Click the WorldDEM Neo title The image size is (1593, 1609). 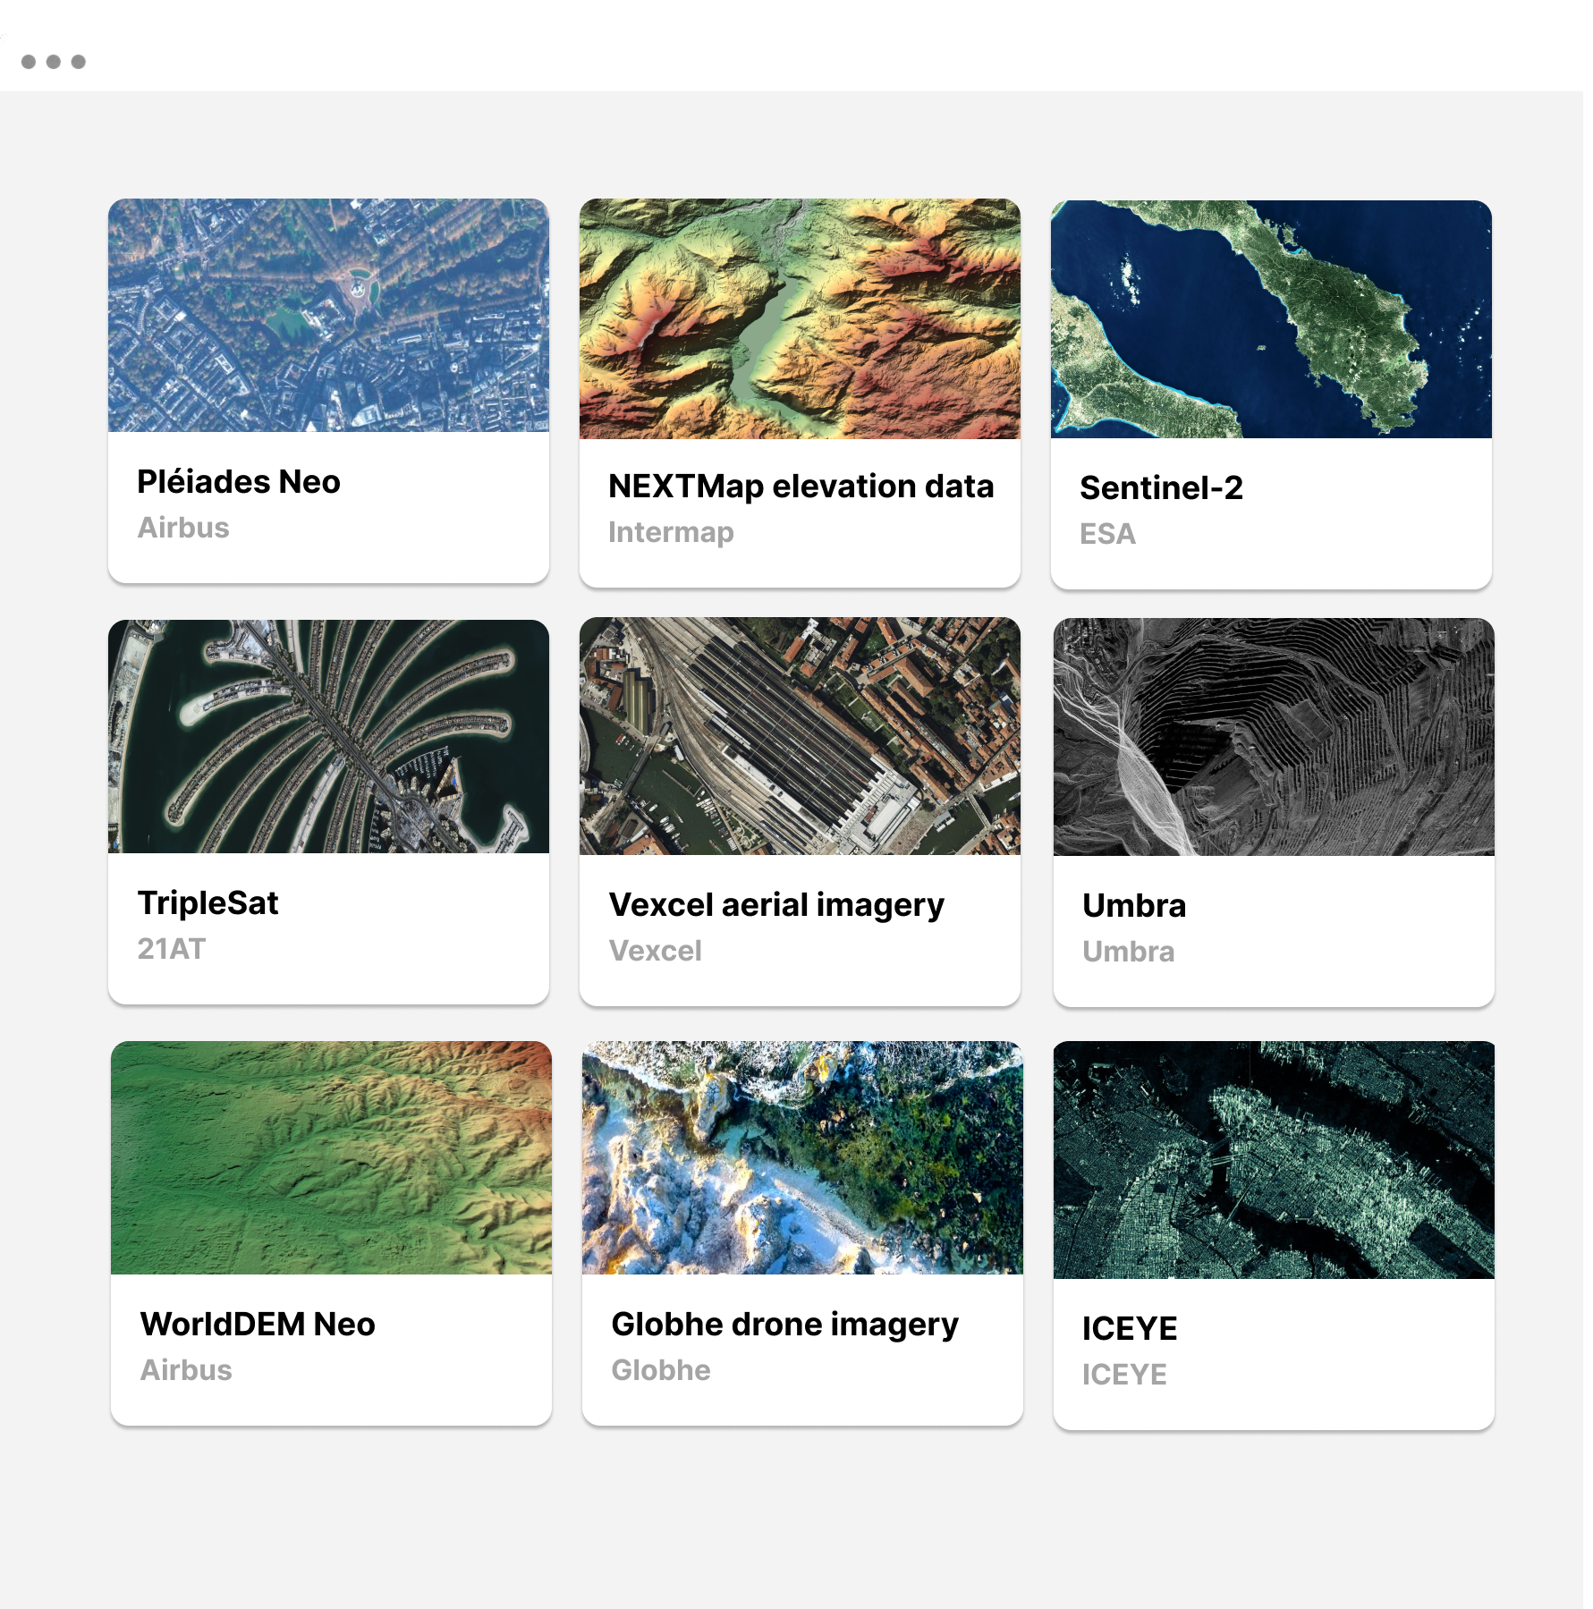pos(258,1325)
